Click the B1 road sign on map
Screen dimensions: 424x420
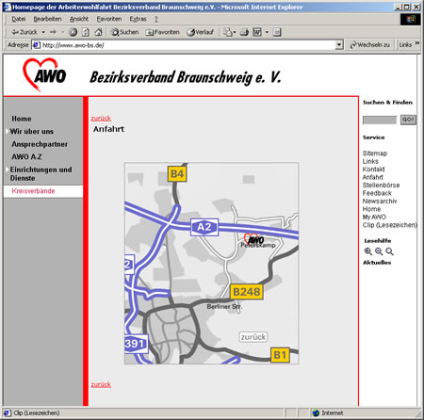(280, 355)
